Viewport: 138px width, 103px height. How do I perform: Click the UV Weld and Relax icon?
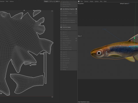click(x=61, y=13)
